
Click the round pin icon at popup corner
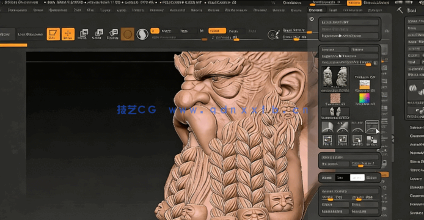pyautogui.click(x=312, y=19)
